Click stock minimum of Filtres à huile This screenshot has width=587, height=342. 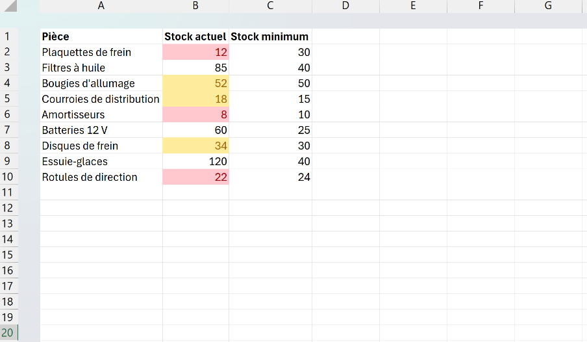pos(270,68)
